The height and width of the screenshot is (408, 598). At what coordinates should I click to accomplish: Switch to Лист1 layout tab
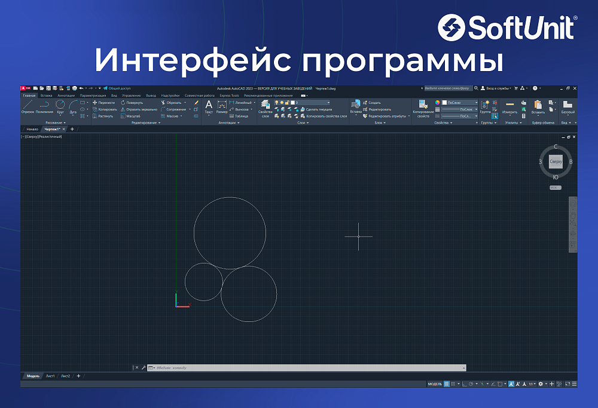pyautogui.click(x=50, y=376)
